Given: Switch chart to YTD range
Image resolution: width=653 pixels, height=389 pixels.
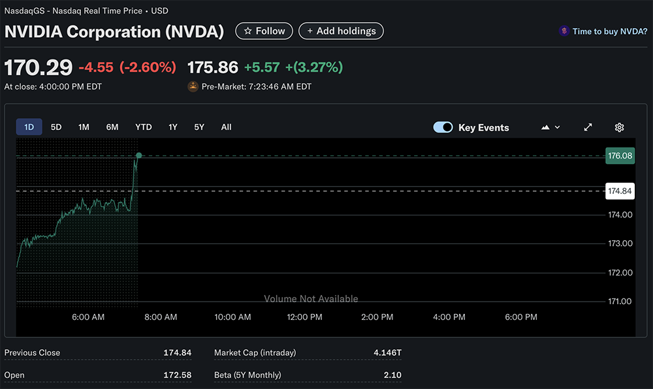Looking at the screenshot, I should click(143, 127).
